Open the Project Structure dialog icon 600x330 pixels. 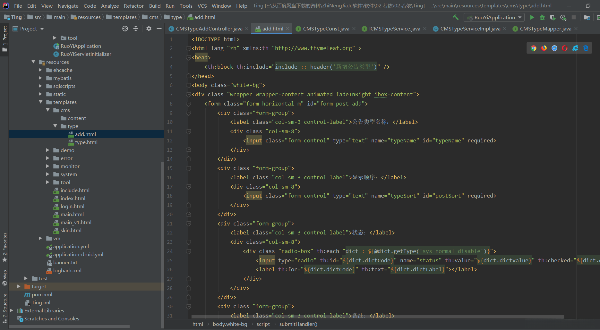click(x=587, y=17)
